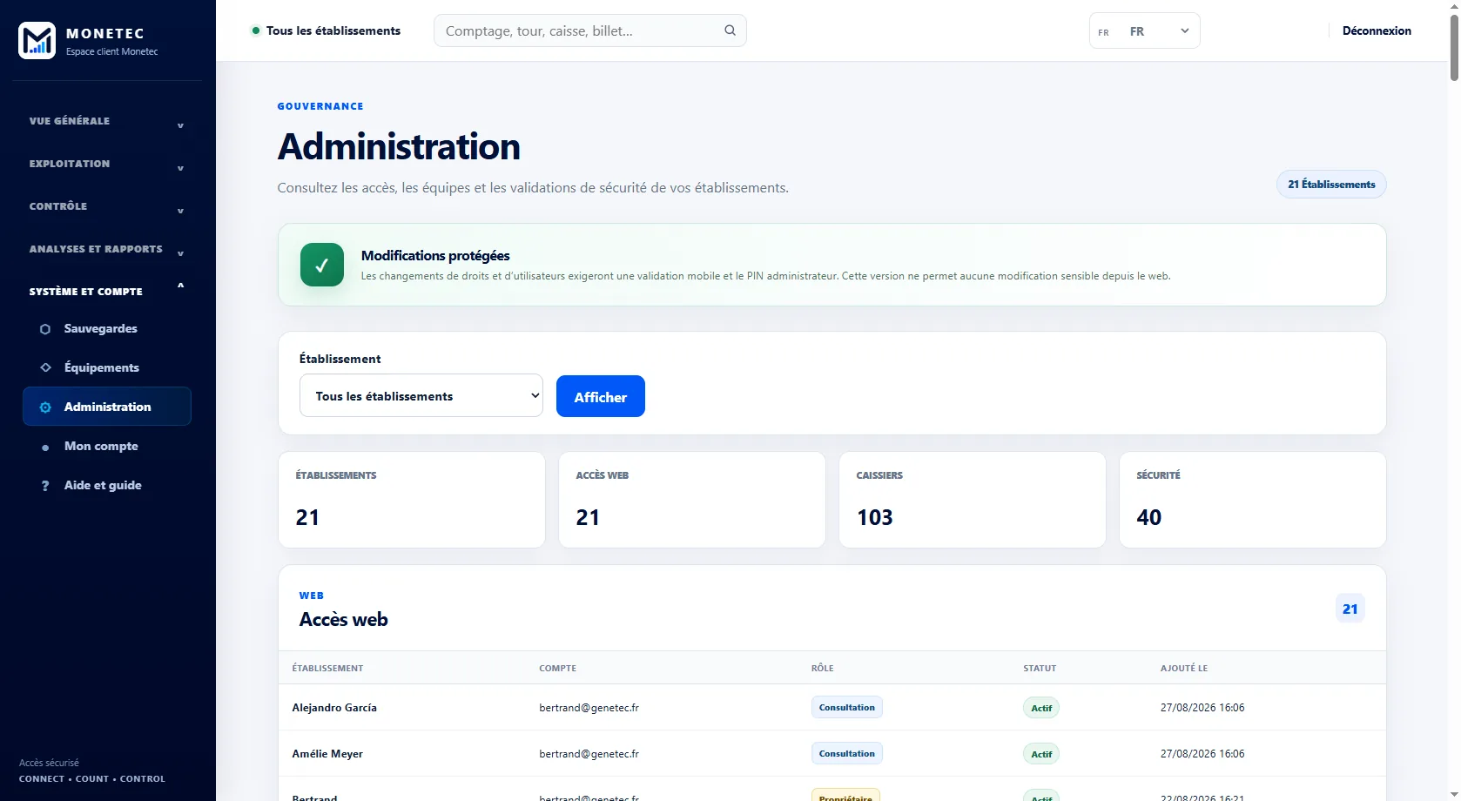Click Déconnexion to log out

pos(1377,30)
